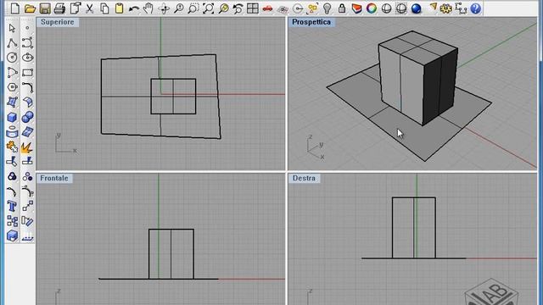Open a file with the folder icon

pos(30,8)
